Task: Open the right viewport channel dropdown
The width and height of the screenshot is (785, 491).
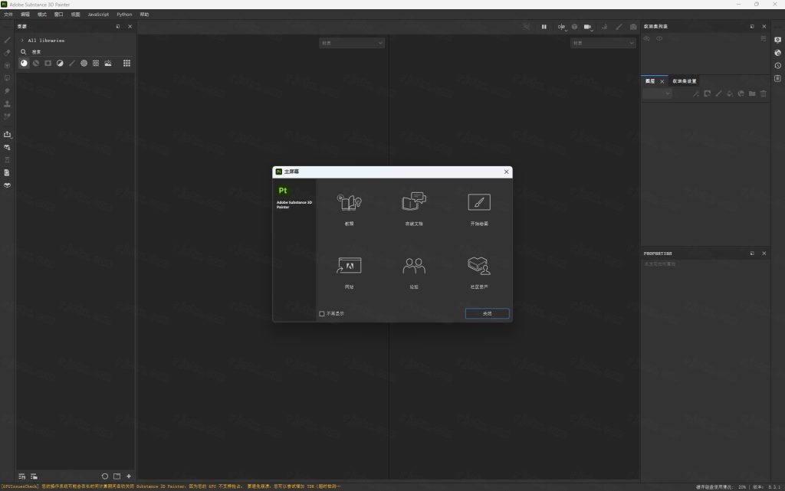Action: pyautogui.click(x=603, y=43)
